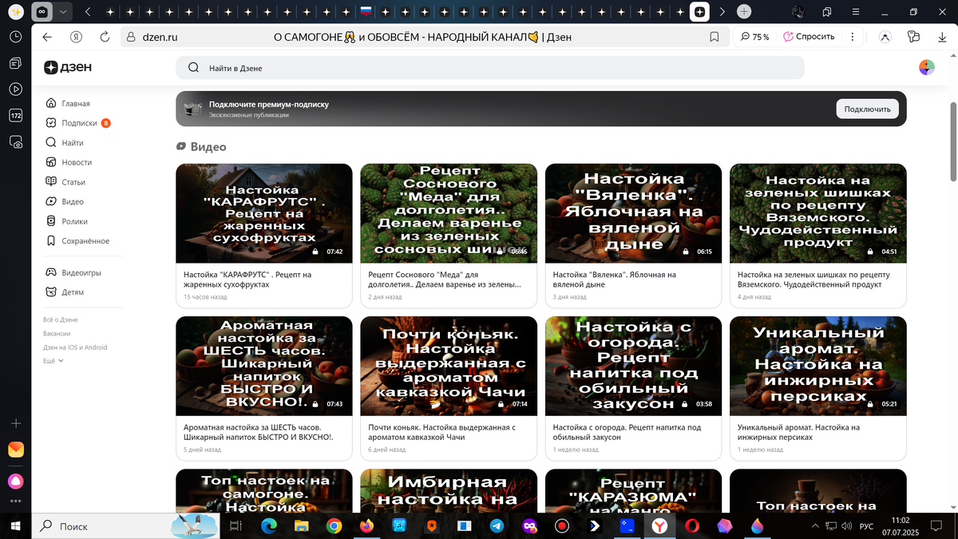
Task: Click the icon left of the downloads arrow
Action: (914, 37)
